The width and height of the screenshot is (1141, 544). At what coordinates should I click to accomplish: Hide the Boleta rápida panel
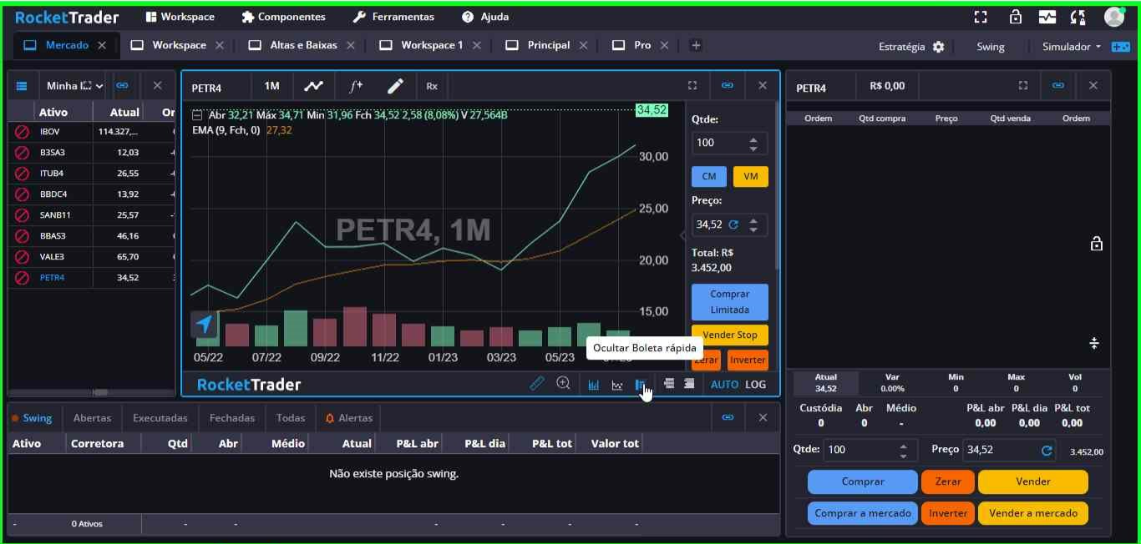641,385
